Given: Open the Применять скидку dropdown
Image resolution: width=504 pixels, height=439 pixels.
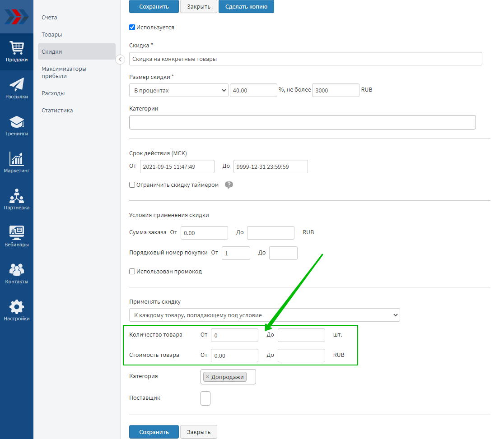Looking at the screenshot, I should [265, 315].
